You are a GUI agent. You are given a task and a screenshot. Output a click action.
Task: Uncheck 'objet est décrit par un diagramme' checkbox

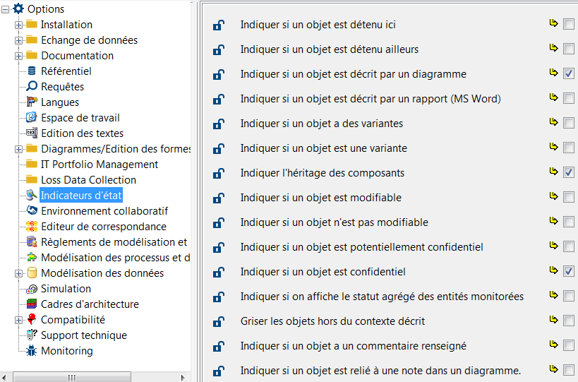568,73
